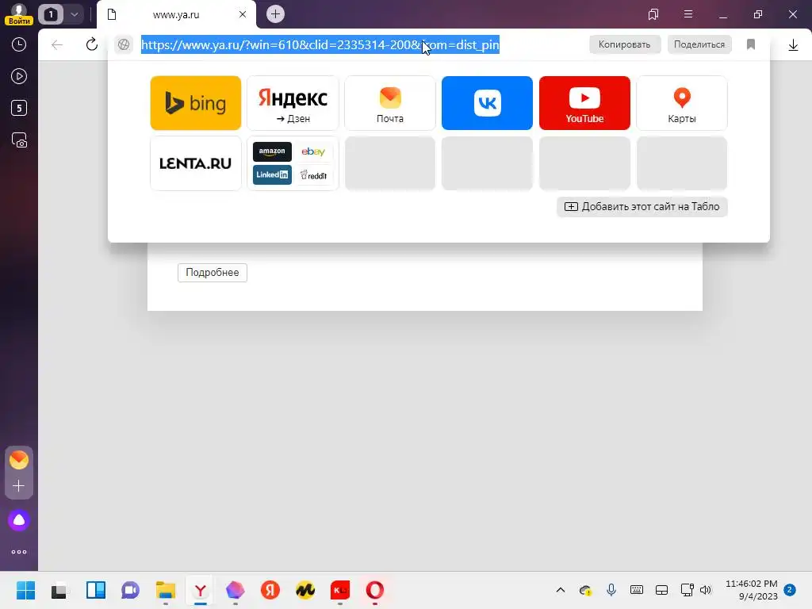Click the sidebar icon showing number 5
This screenshot has width=812, height=609.
[19, 108]
